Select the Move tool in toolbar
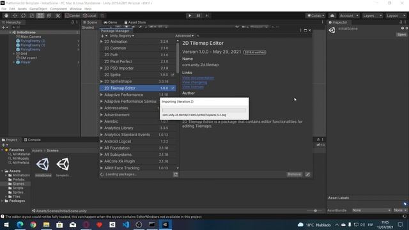The height and width of the screenshot is (230, 409). tap(15, 15)
